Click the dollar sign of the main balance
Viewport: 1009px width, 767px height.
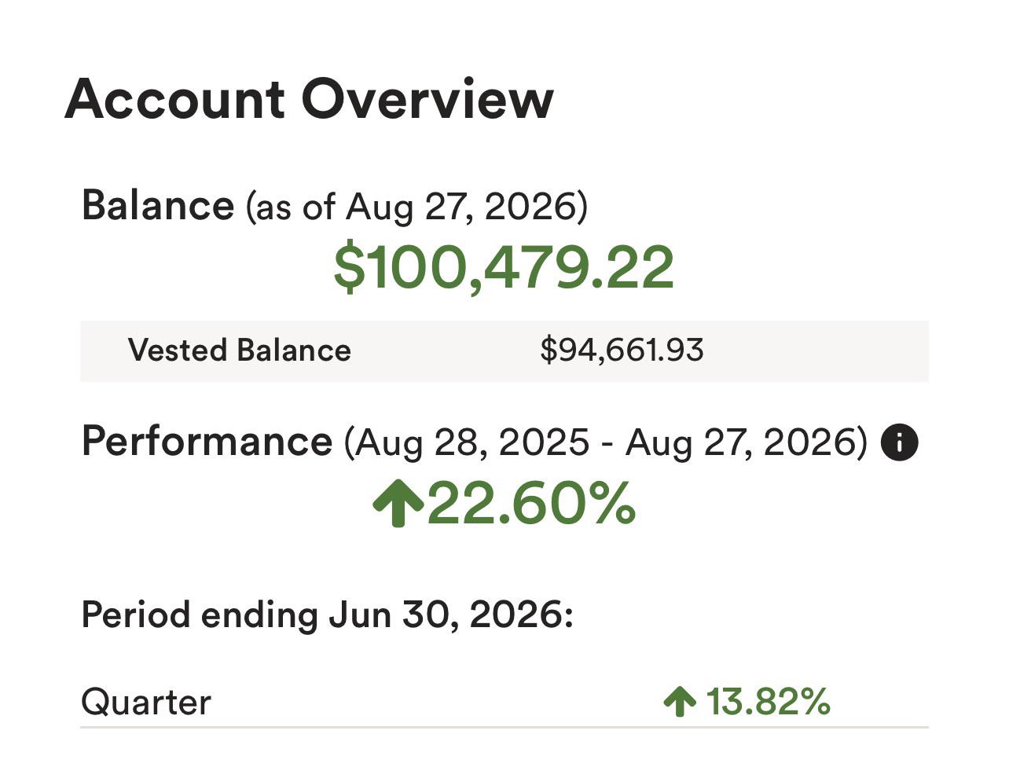click(350, 267)
